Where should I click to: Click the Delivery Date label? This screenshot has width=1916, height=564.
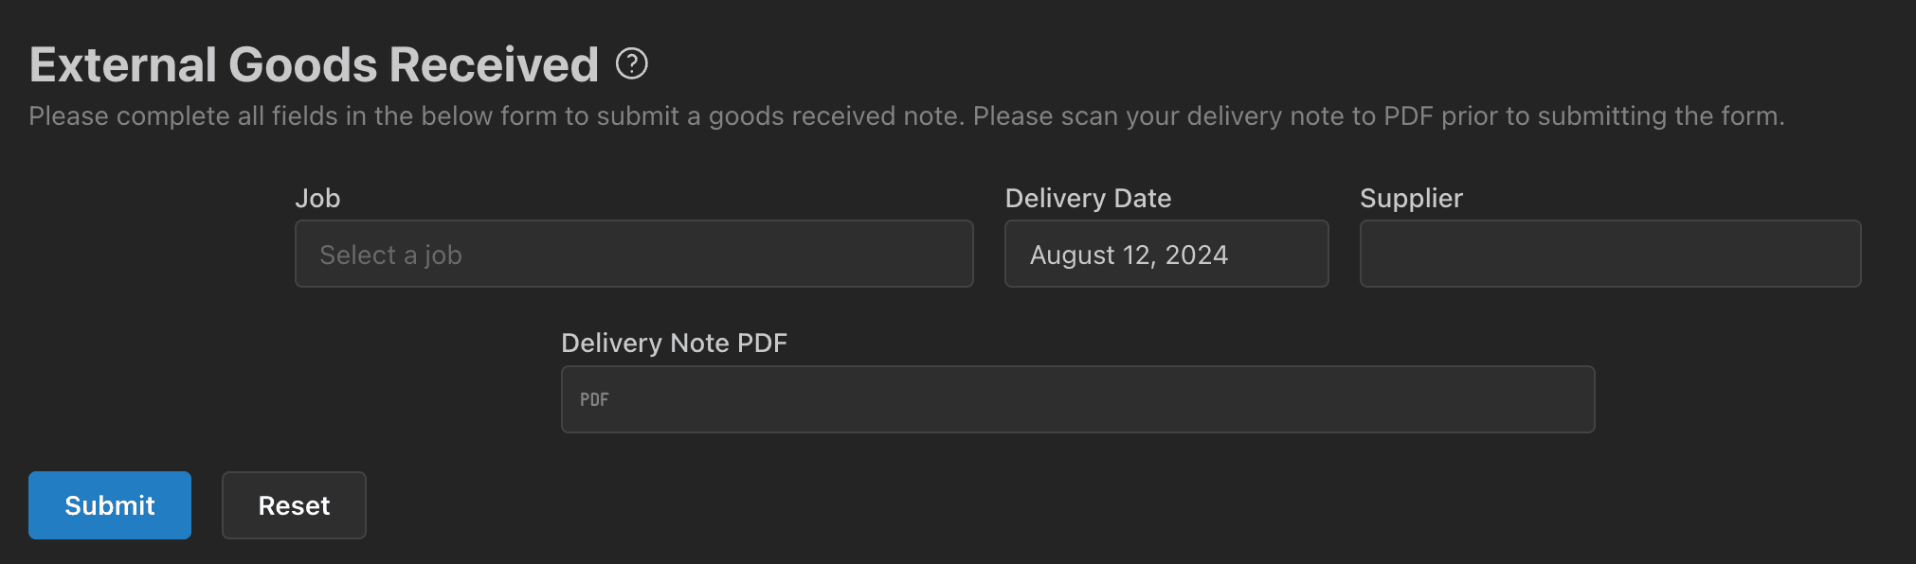tap(1088, 198)
